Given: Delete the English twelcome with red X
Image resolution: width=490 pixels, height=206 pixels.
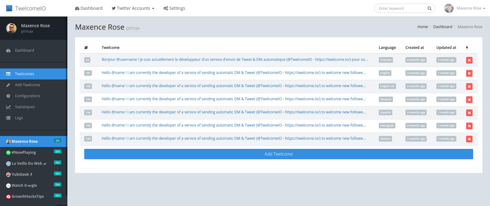Looking at the screenshot, I should 469,73.
